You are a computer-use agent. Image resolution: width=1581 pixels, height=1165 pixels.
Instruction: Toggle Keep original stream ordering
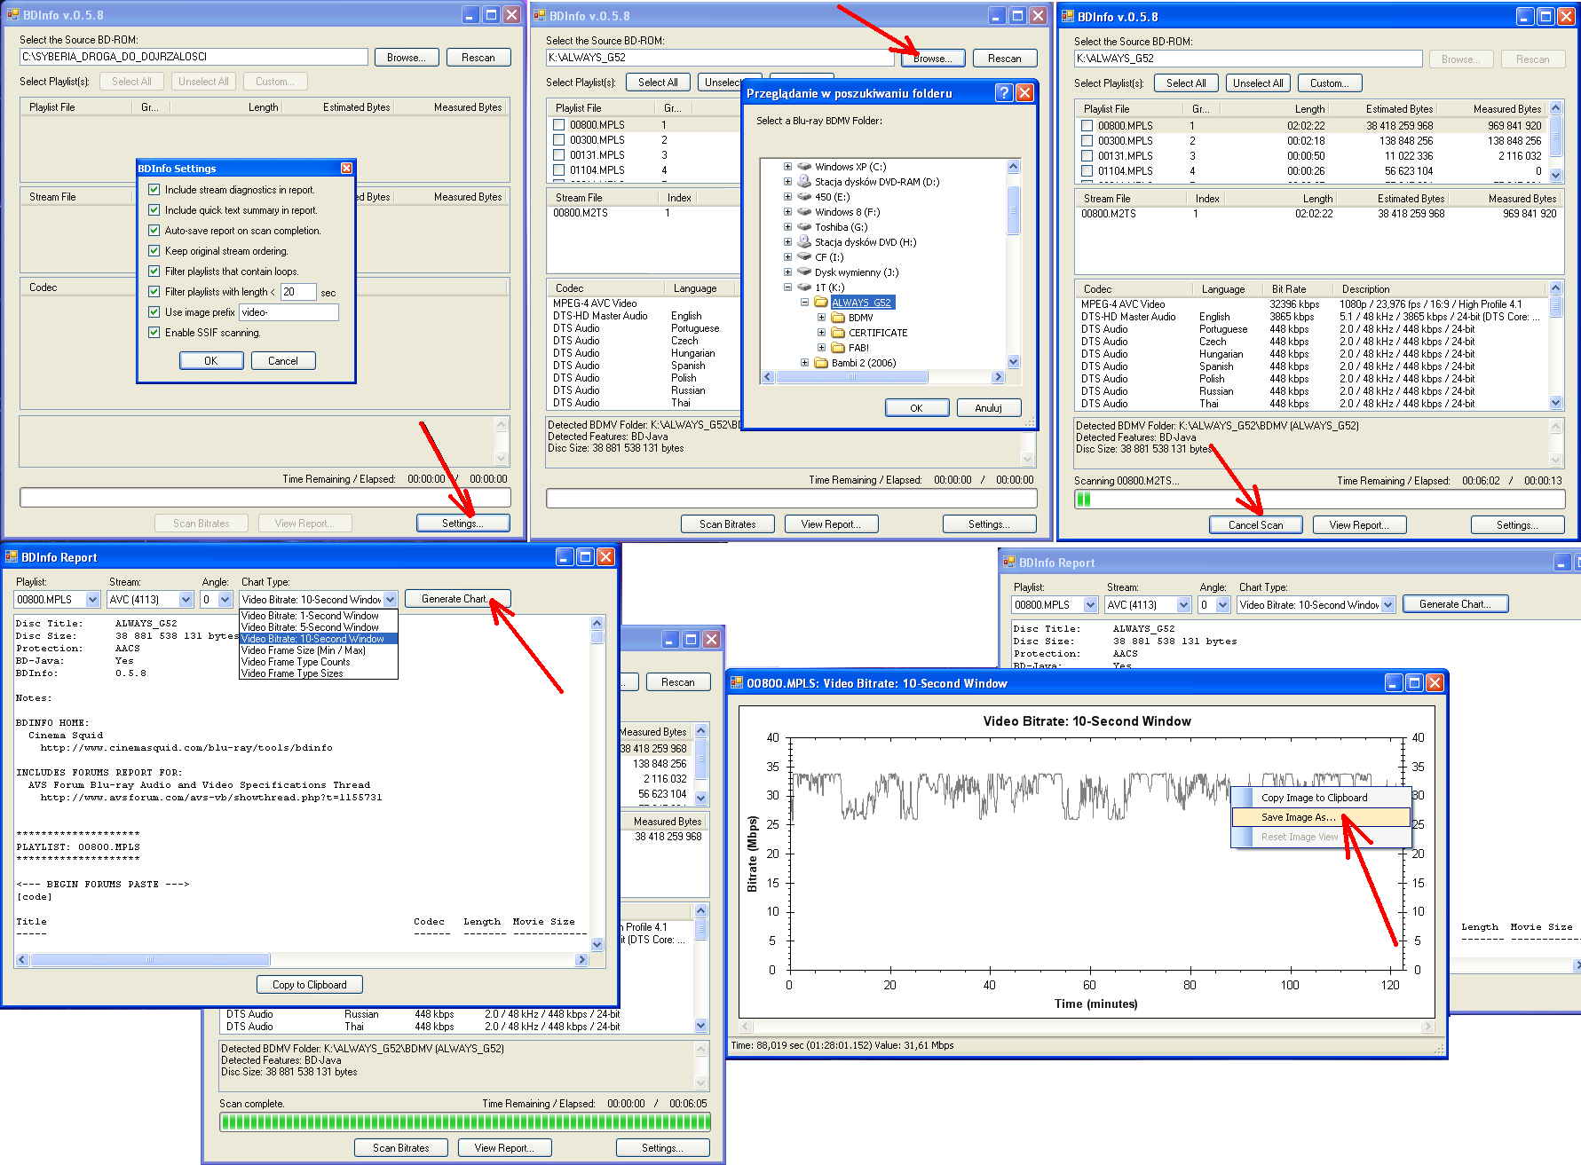(154, 251)
